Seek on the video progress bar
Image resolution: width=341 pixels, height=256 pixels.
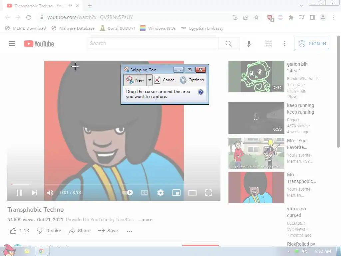click(114, 184)
